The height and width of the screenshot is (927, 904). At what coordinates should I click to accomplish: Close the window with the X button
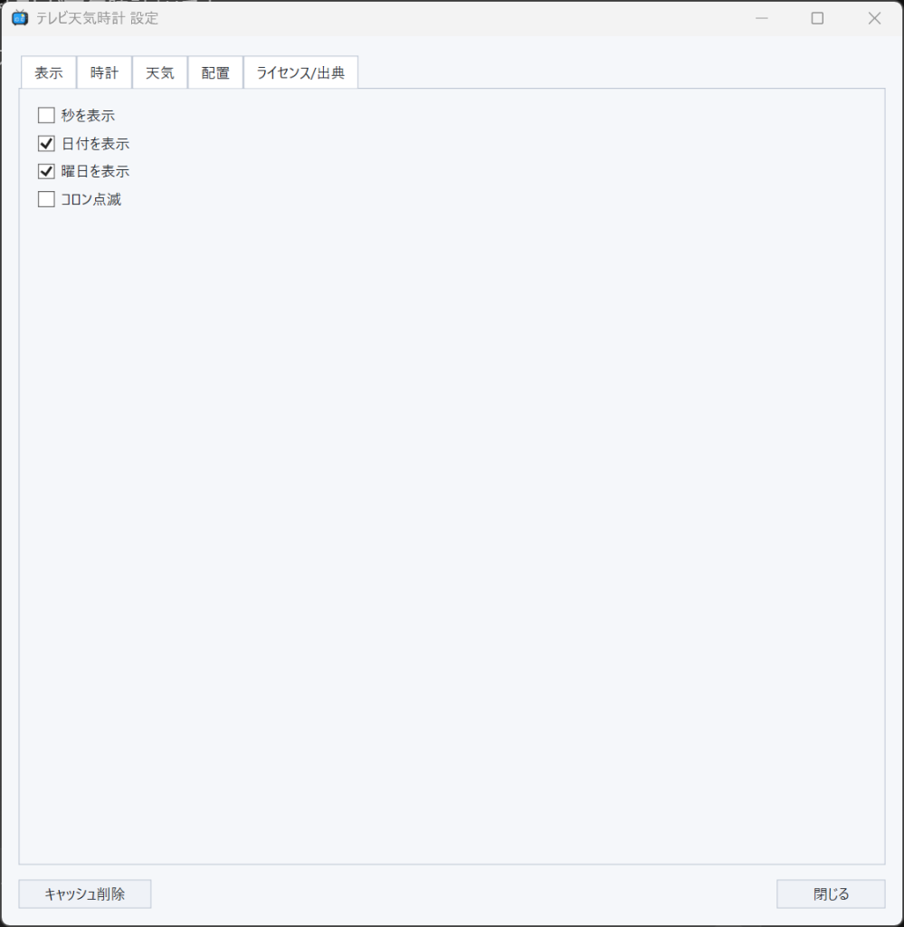(x=874, y=18)
